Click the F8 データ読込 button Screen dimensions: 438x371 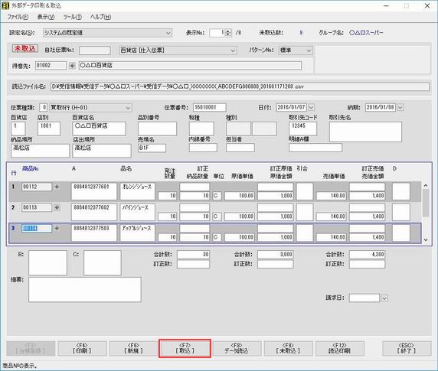point(237,348)
